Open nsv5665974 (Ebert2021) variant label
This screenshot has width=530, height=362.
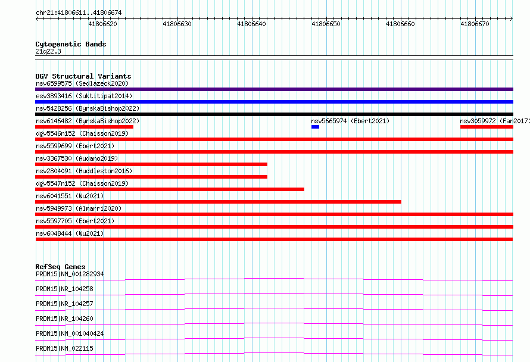350,121
